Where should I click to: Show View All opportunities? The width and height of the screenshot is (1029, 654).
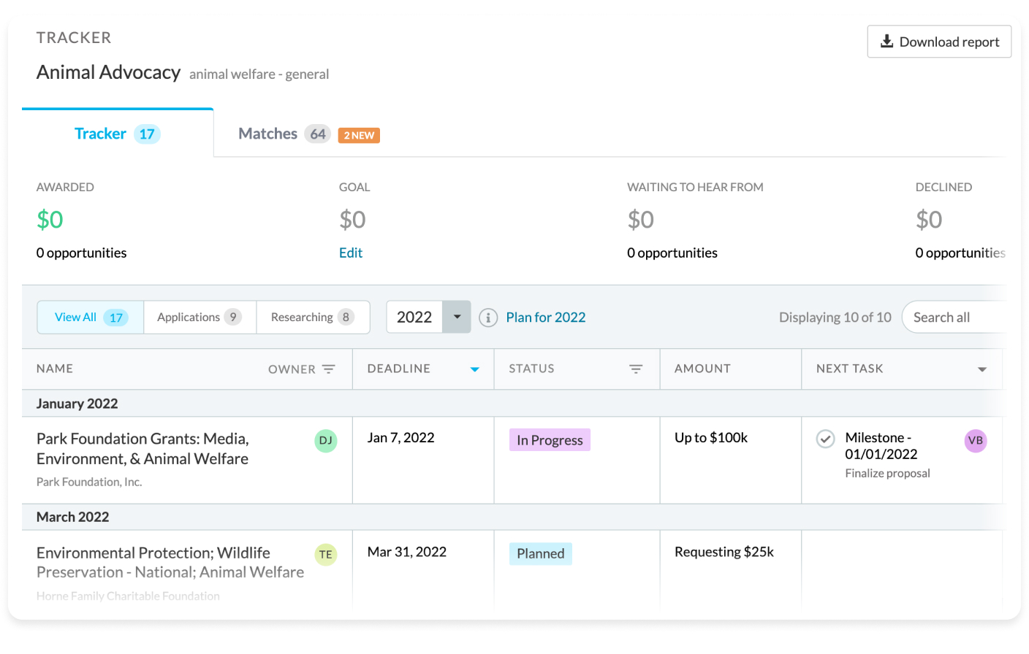(x=91, y=317)
